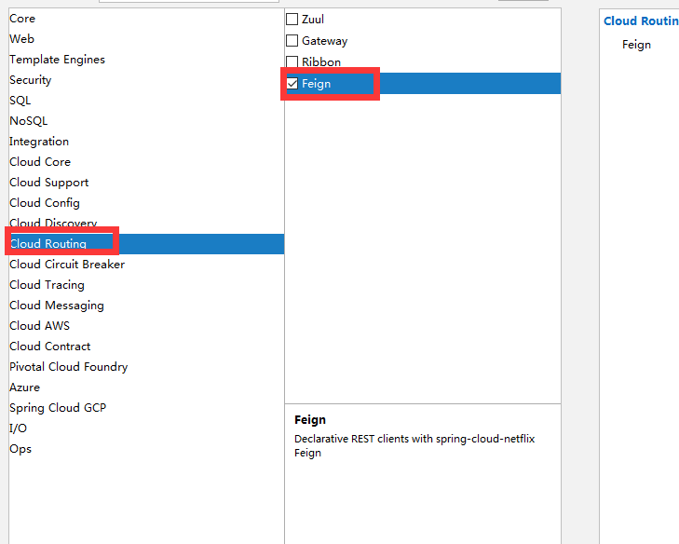
Task: Choose Cloud Core in the list
Action: [x=40, y=162]
